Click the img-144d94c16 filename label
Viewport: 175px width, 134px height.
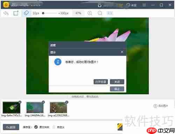click(x=35, y=115)
